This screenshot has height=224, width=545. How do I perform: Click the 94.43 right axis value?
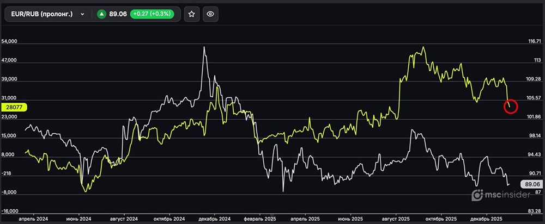point(535,154)
